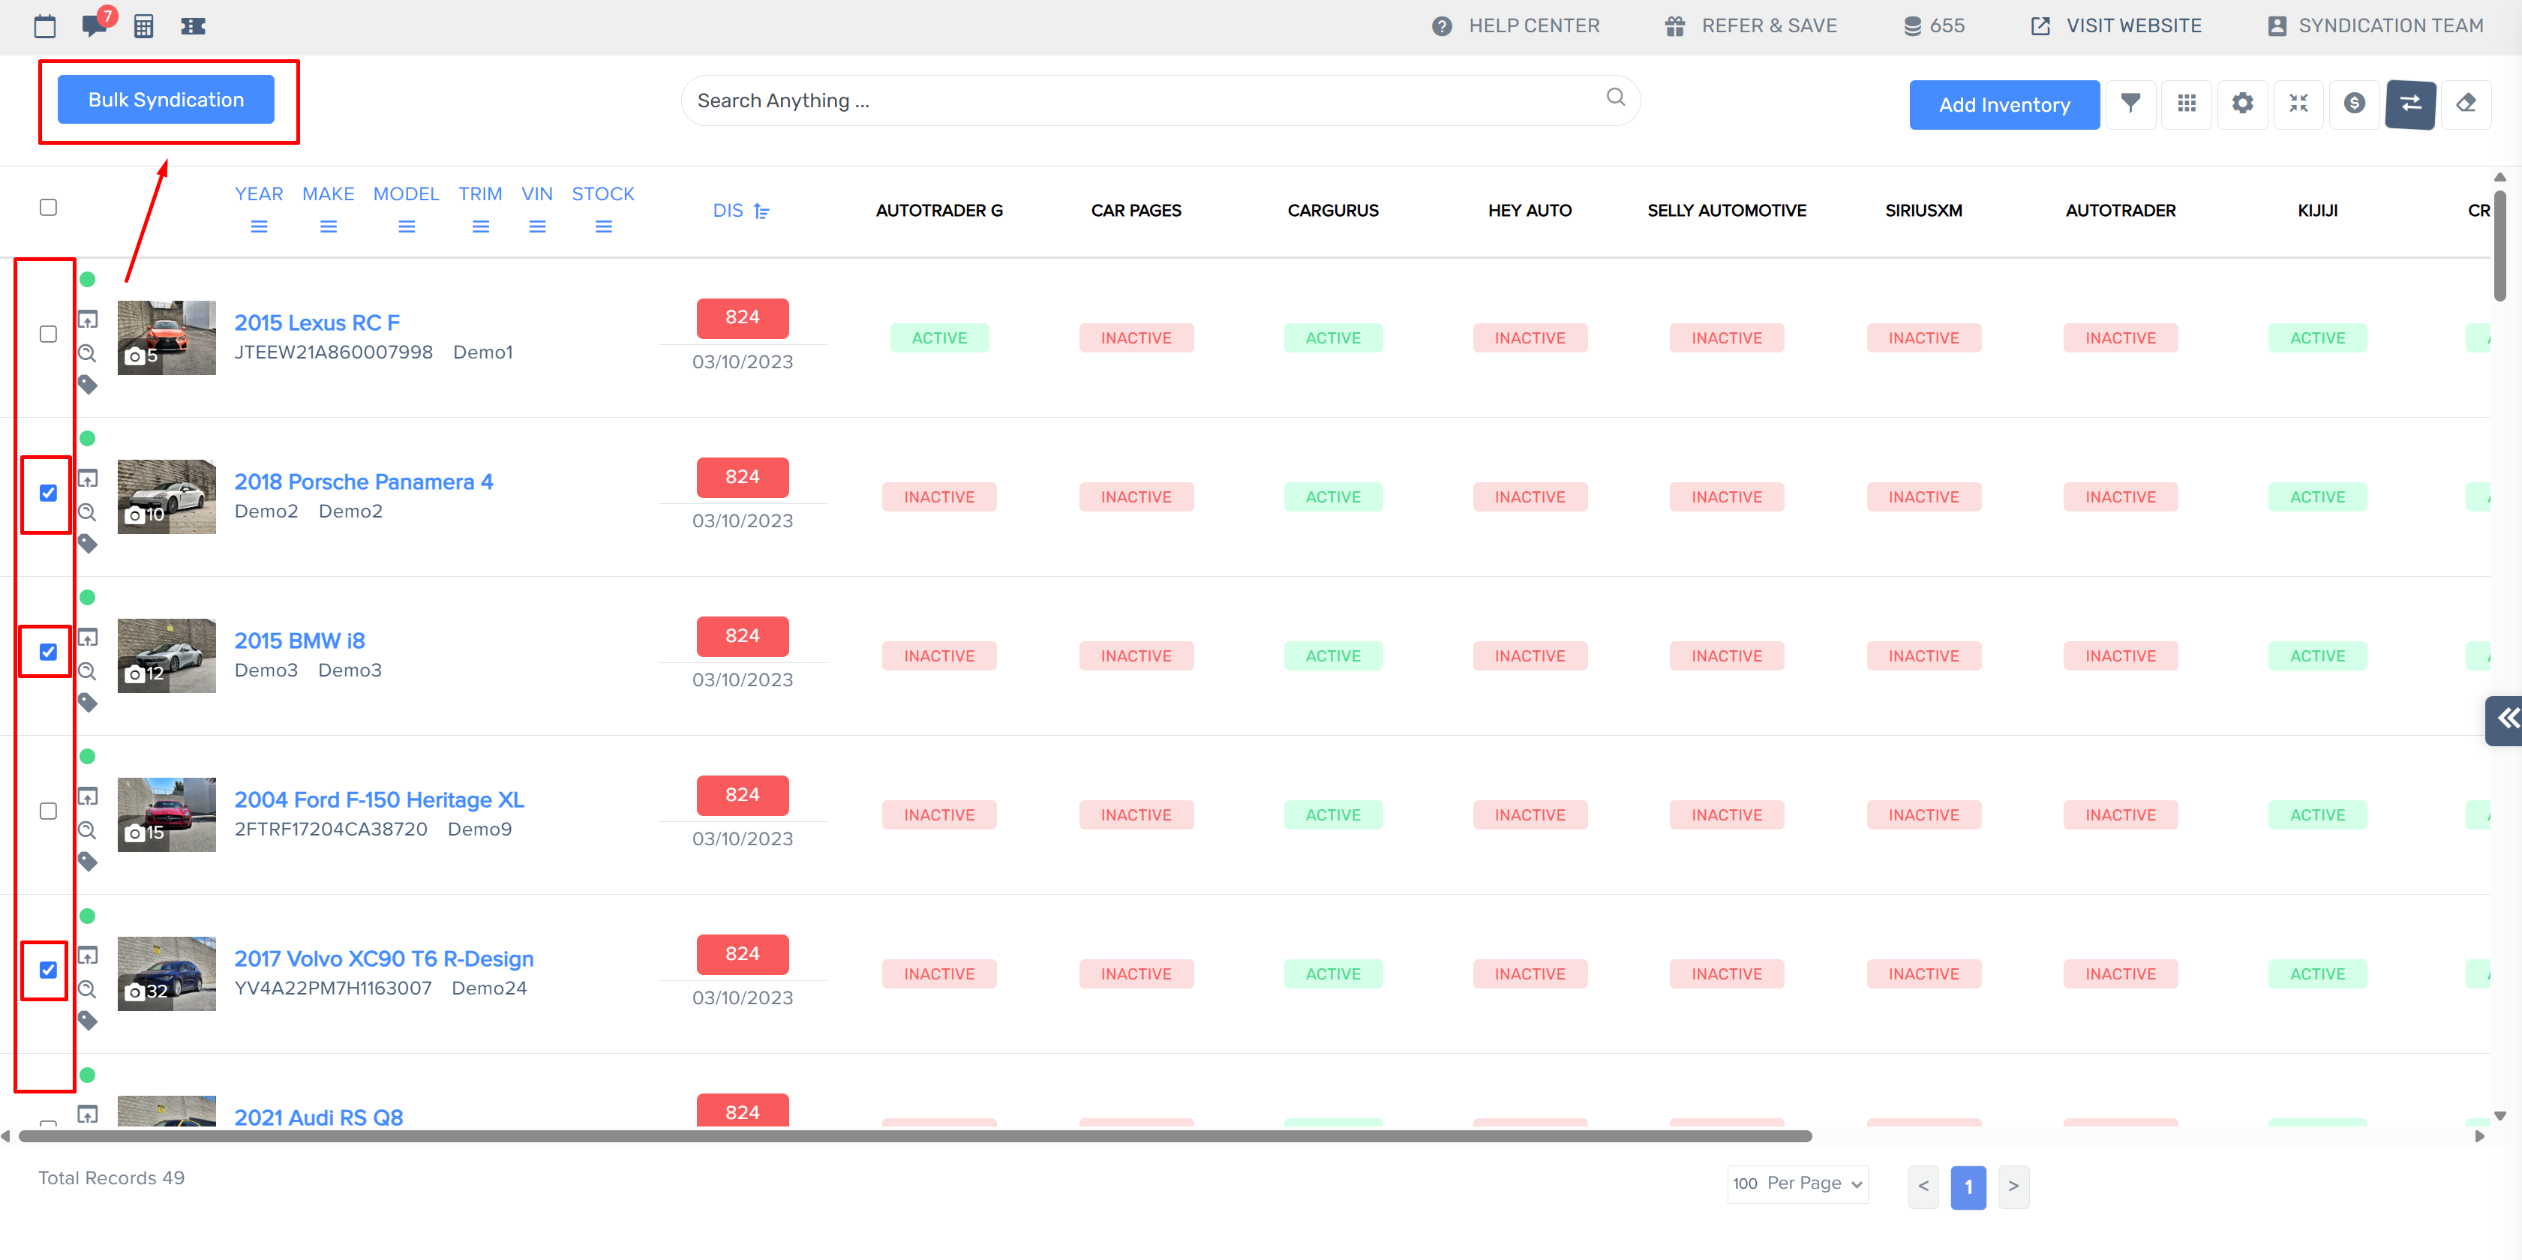Screen dimensions: 2522x1260
Task: Open settings gear near Add Inventory
Action: pos(2242,103)
